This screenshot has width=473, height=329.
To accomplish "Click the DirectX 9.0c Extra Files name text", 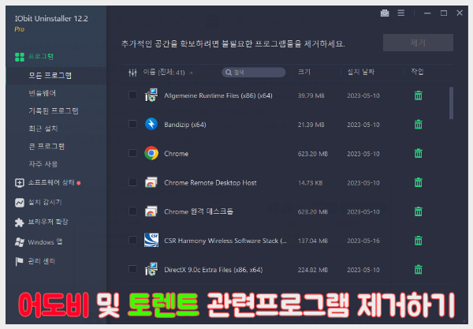I will coord(214,270).
